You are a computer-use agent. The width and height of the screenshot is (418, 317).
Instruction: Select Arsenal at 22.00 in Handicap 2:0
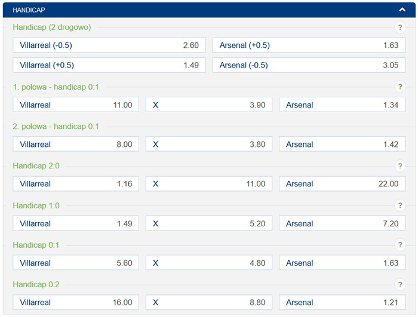click(x=342, y=184)
